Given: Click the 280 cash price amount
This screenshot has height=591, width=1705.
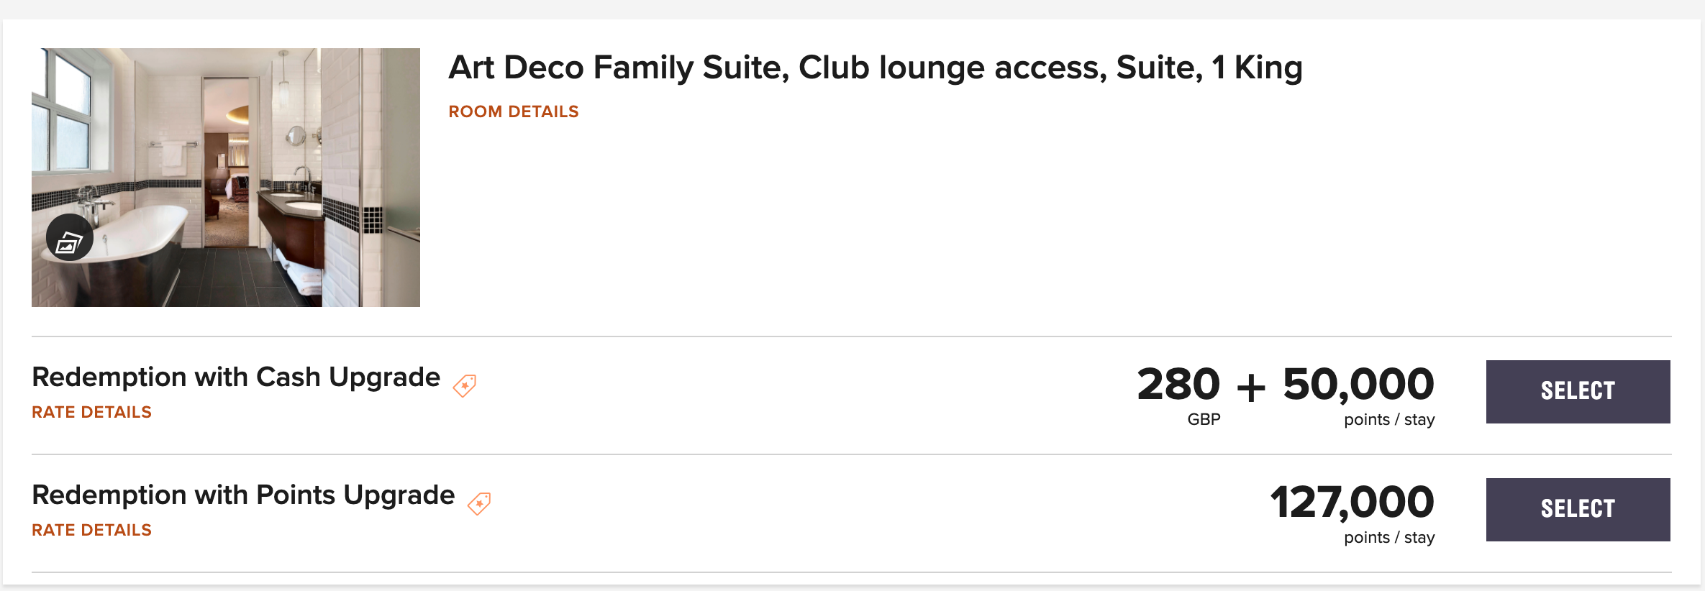Looking at the screenshot, I should click(1178, 384).
